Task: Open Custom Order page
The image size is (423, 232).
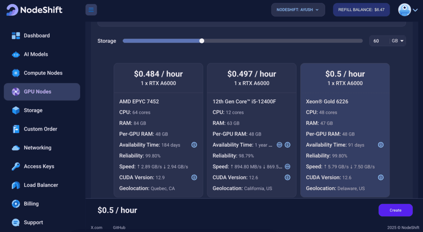Action: click(x=40, y=129)
